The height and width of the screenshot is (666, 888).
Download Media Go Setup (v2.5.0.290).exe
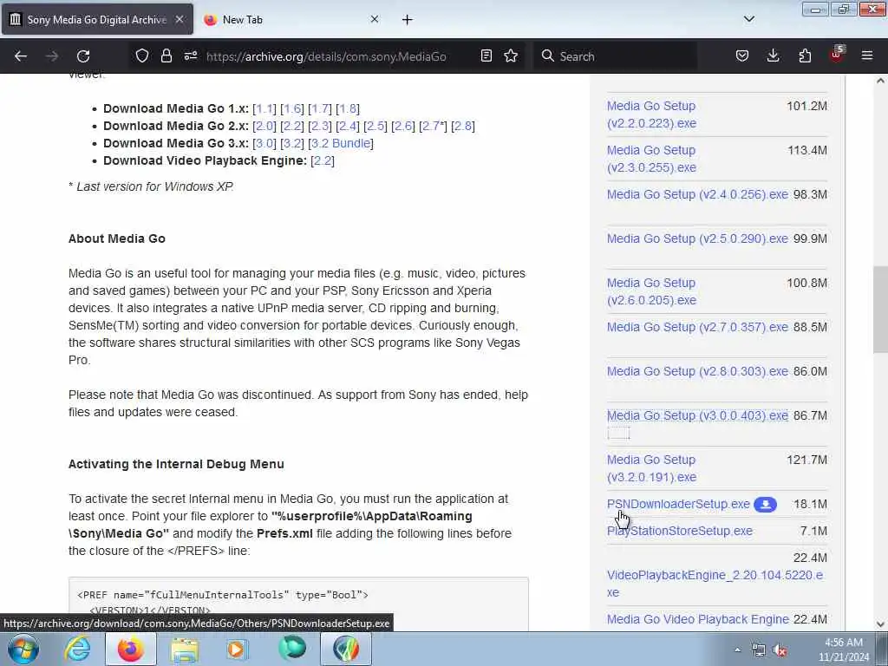click(697, 238)
